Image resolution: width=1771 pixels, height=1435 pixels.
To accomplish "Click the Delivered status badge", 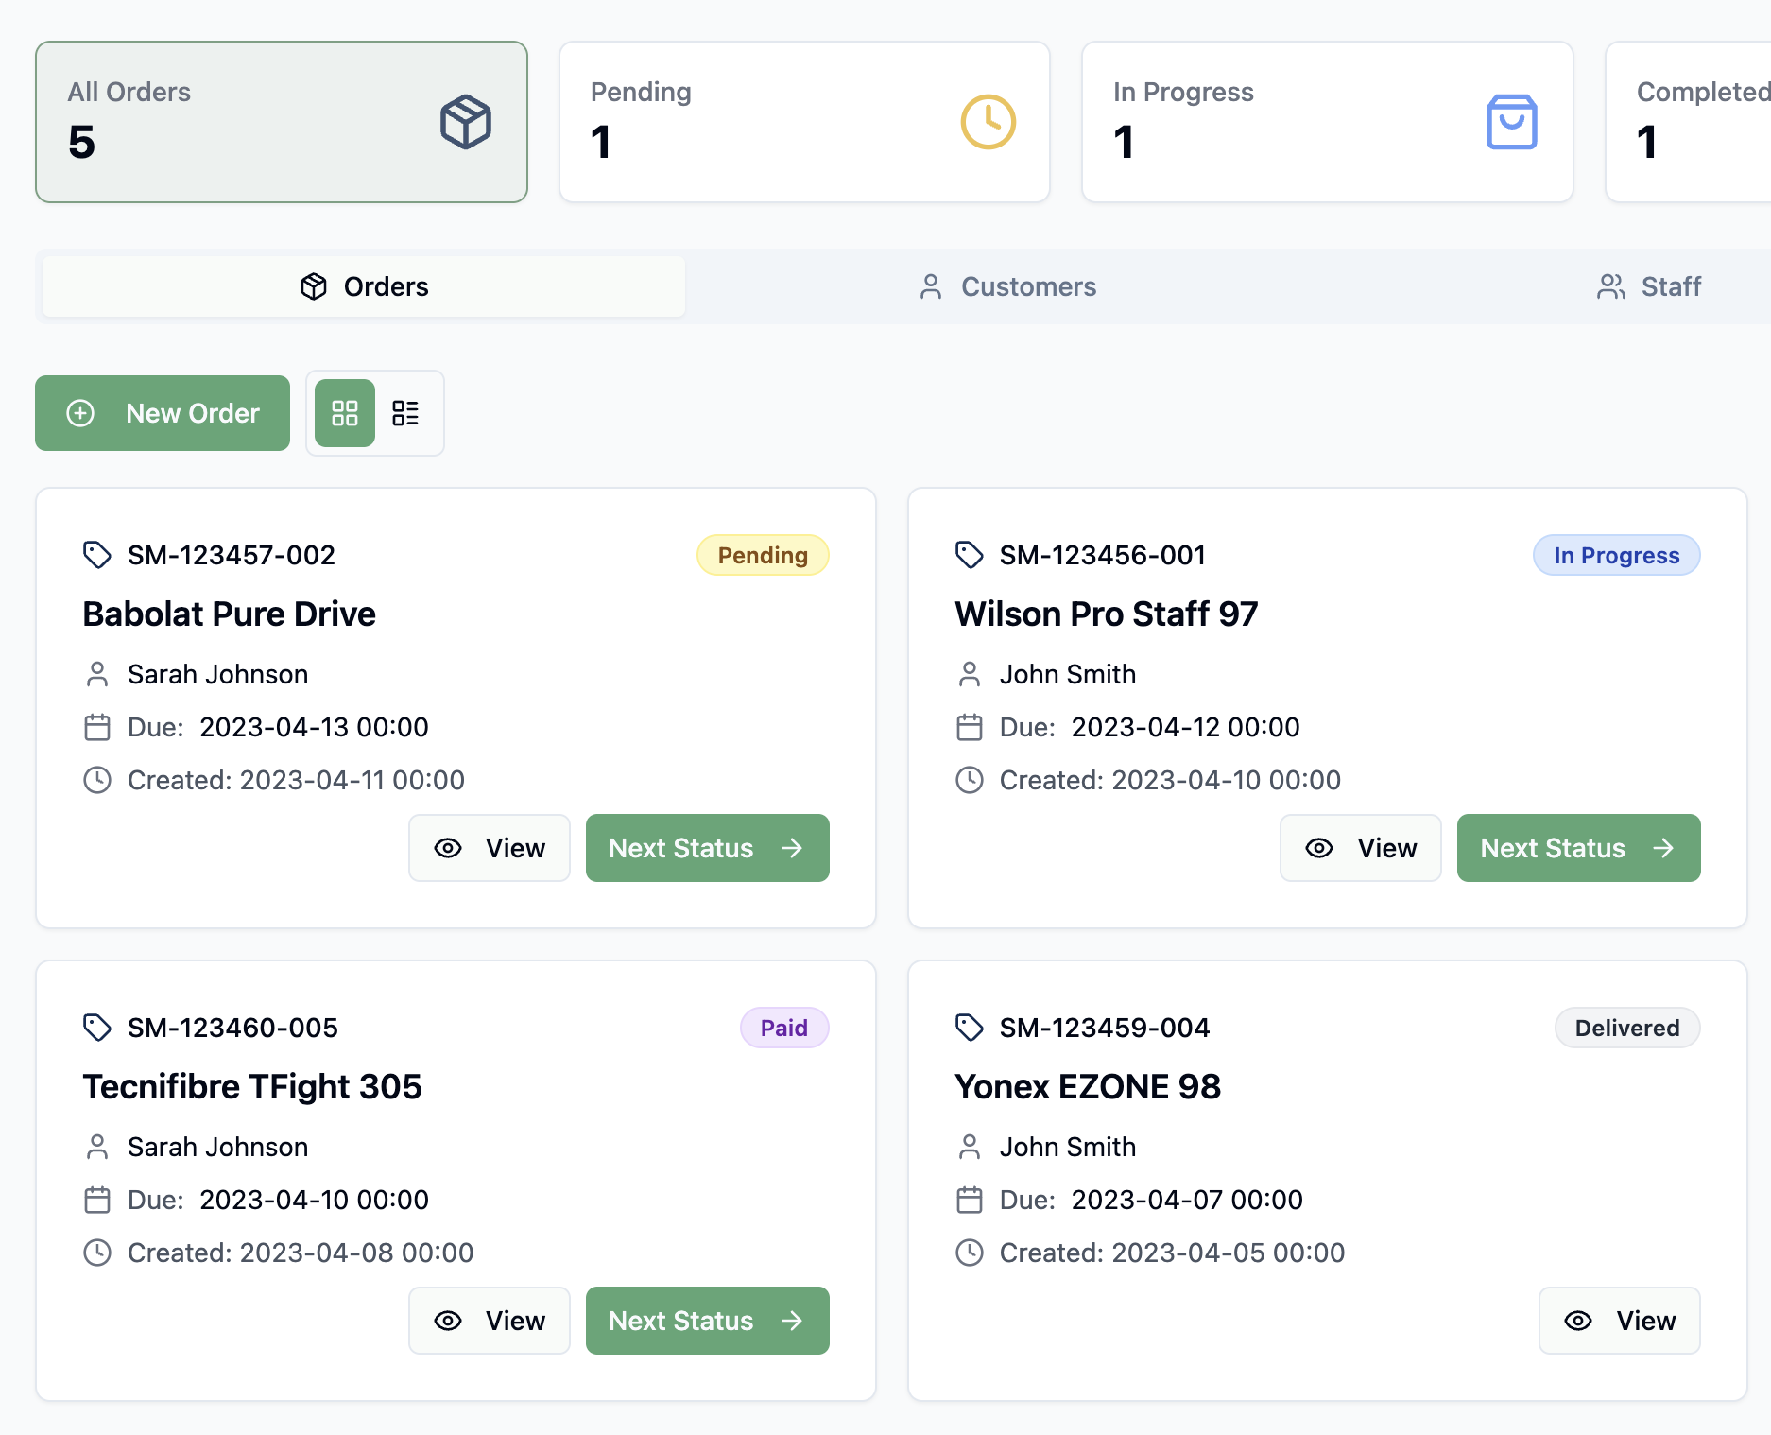I will (1627, 1028).
